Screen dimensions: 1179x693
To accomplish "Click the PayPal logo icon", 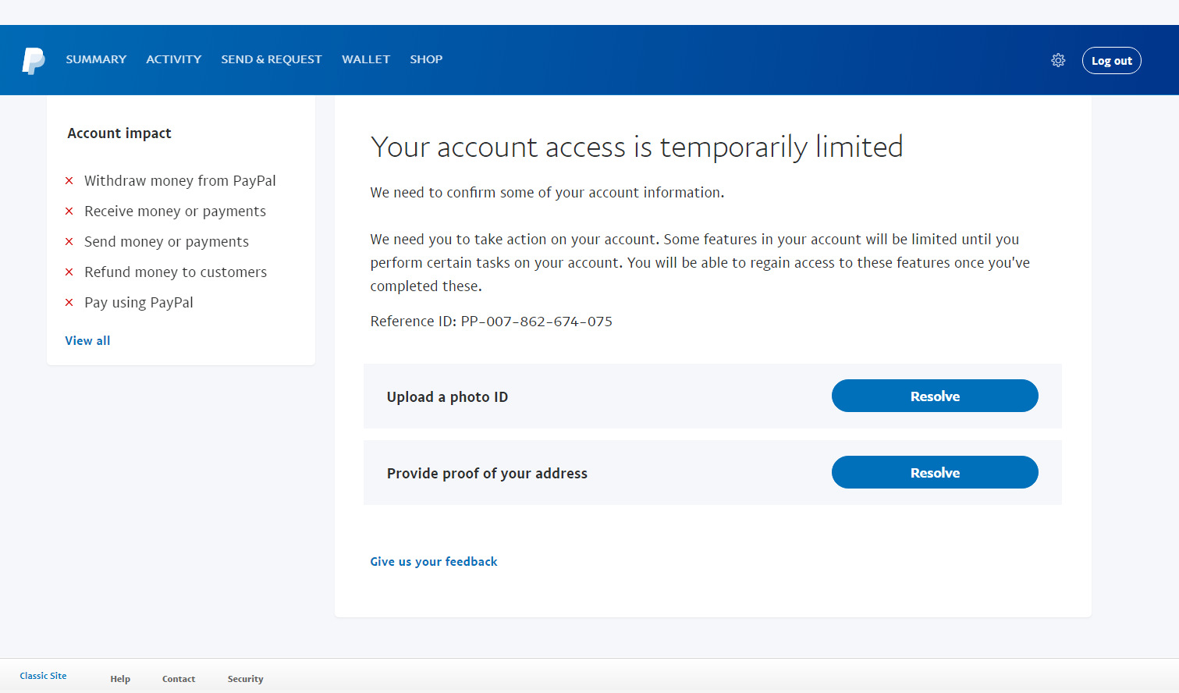I will pos(33,60).
